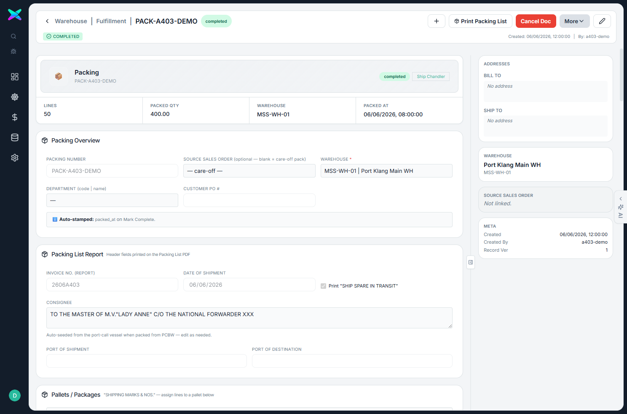
Task: Click the pencil edit button
Action: pos(602,21)
